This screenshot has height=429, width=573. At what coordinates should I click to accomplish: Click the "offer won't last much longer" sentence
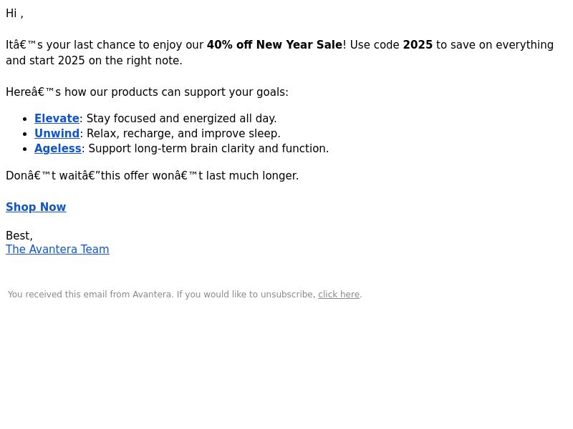153,175
